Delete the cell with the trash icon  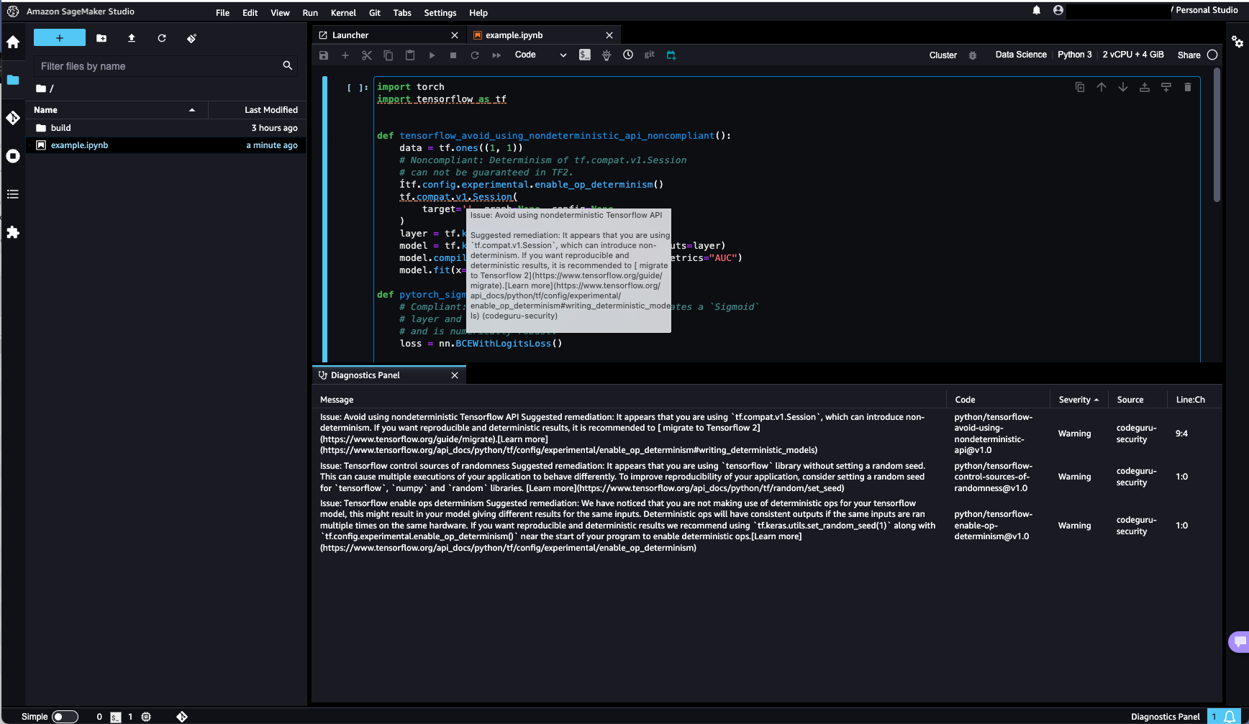[1187, 87]
